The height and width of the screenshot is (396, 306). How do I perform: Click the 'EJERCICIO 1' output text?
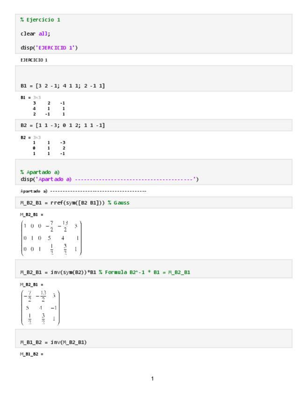[x=34, y=60]
